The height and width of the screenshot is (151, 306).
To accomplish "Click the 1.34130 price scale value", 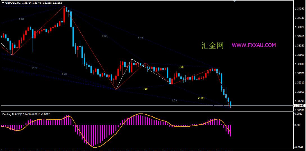I will 299,18.
